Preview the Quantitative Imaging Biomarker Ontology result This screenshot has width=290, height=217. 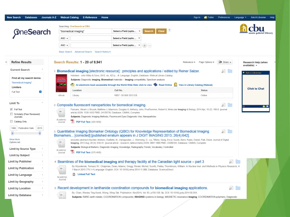(223, 131)
